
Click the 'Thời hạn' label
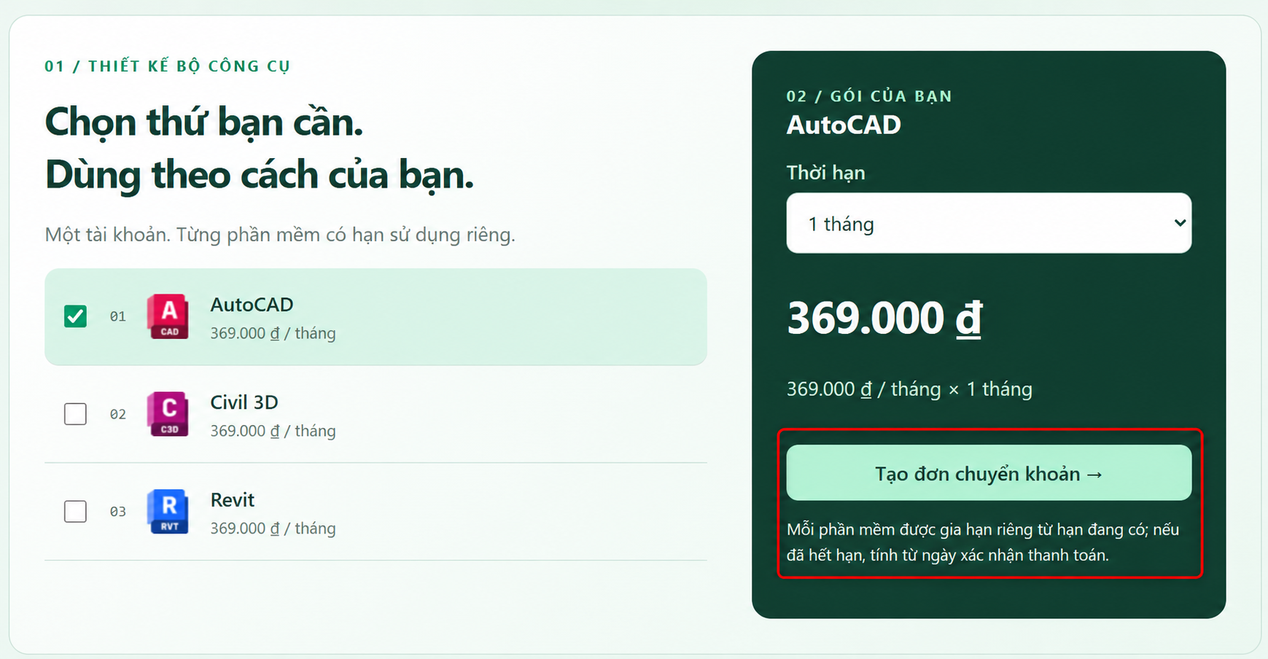[x=825, y=173]
